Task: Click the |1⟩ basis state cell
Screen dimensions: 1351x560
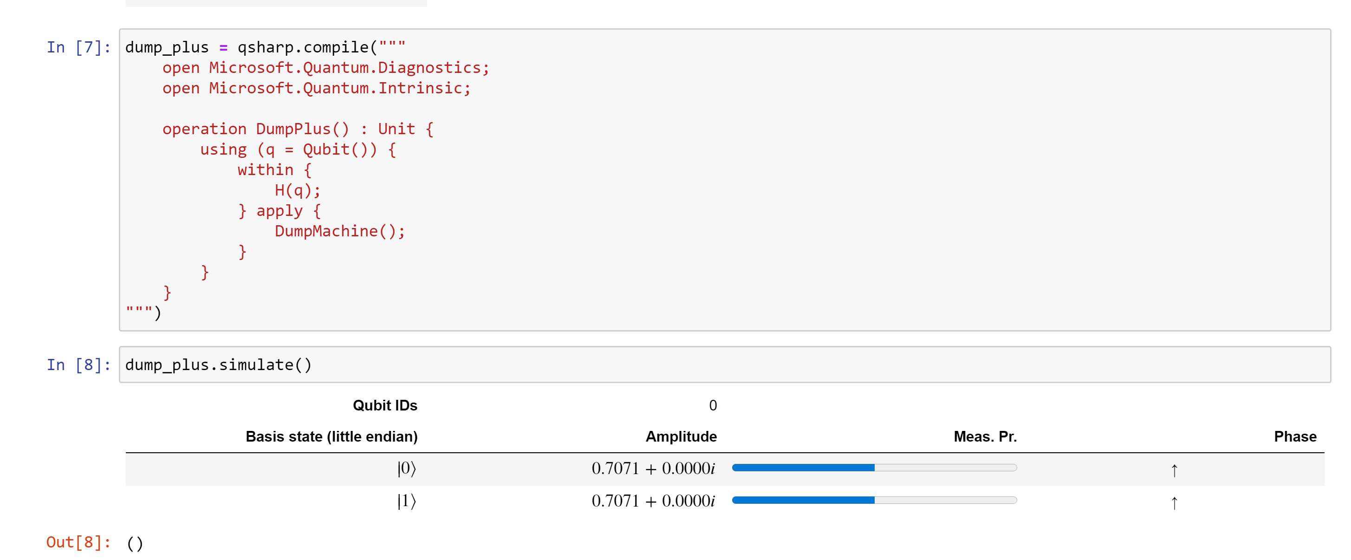Action: coord(406,501)
